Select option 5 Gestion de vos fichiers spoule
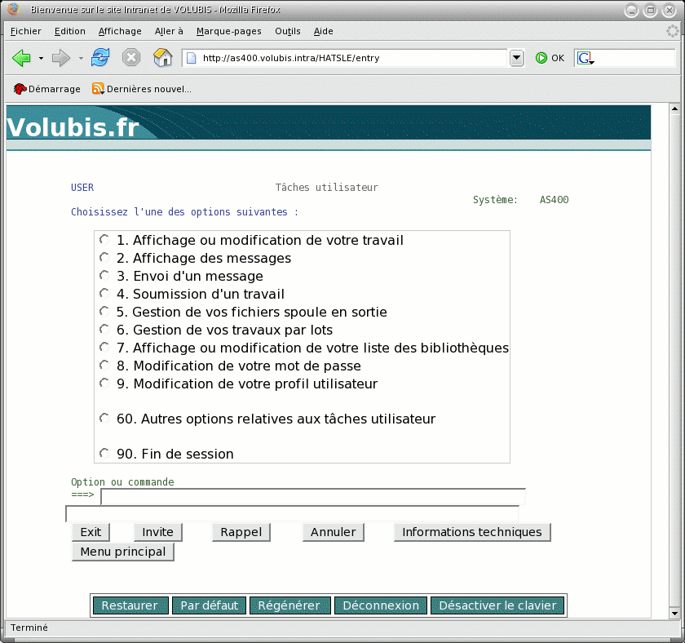Screen dimensions: 685x643 tap(104, 311)
